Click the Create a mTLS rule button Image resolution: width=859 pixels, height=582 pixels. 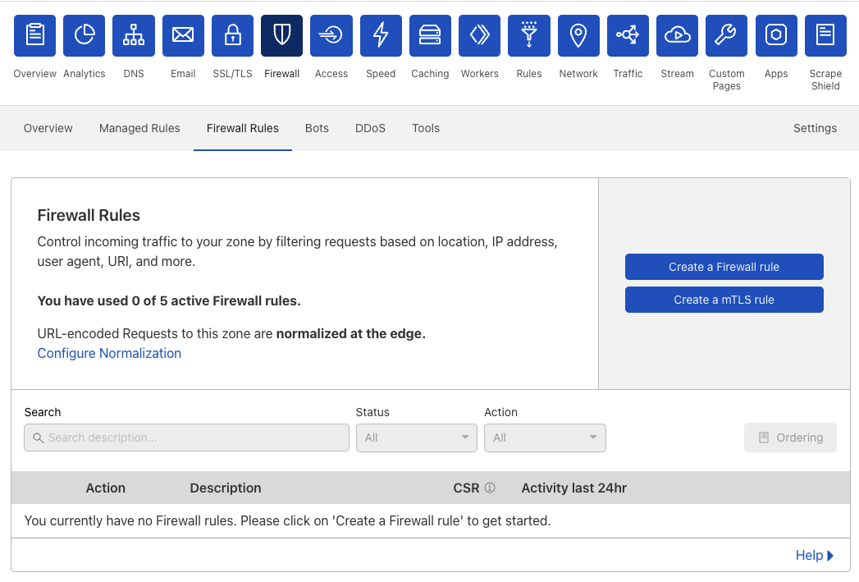pyautogui.click(x=724, y=300)
